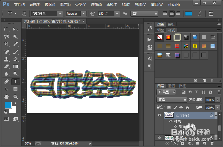Screen dimensions: 223x147
Task: Select the History Brush tool
Action: pyautogui.click(x=15, y=59)
